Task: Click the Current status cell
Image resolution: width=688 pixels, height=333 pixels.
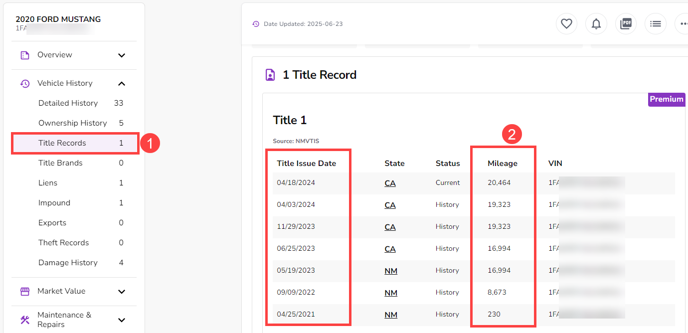Action: (x=448, y=183)
